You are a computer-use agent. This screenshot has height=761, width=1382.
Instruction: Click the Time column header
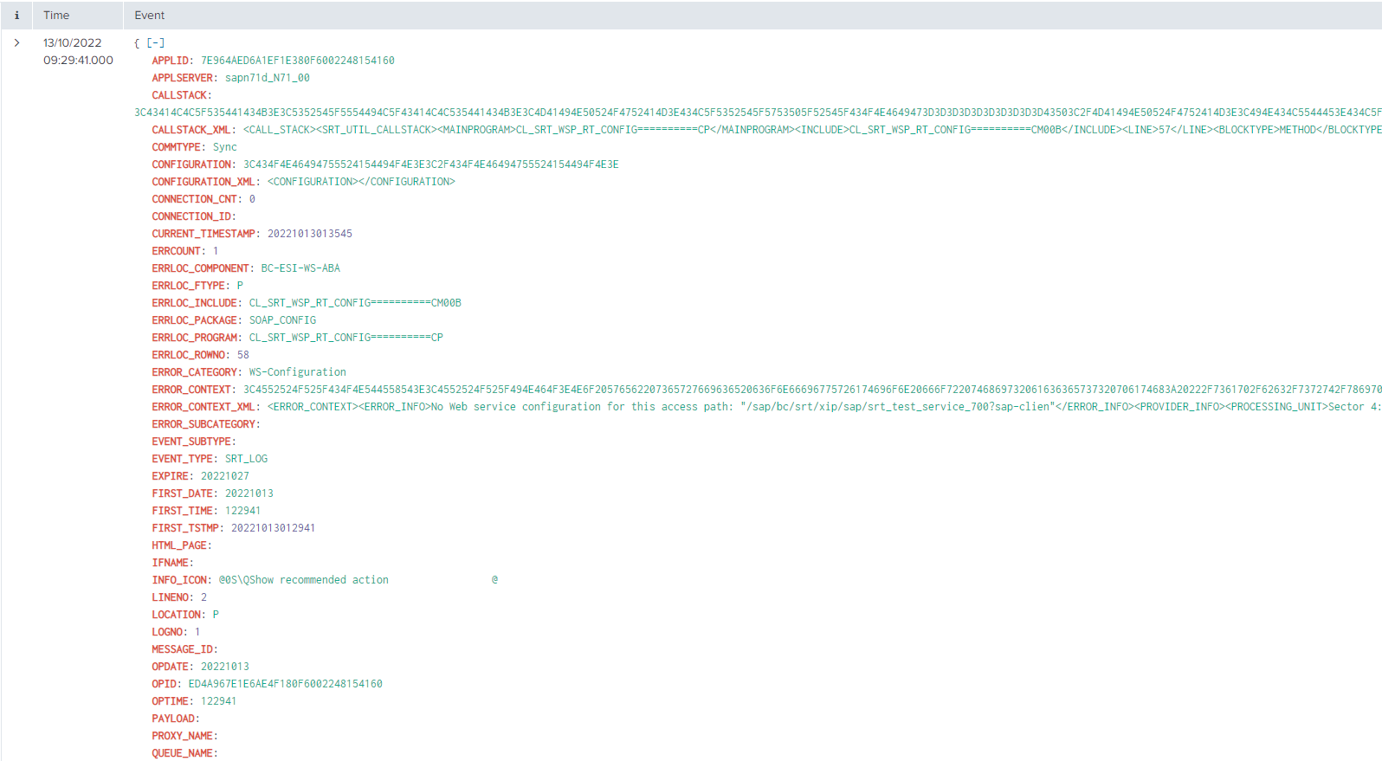pyautogui.click(x=56, y=16)
